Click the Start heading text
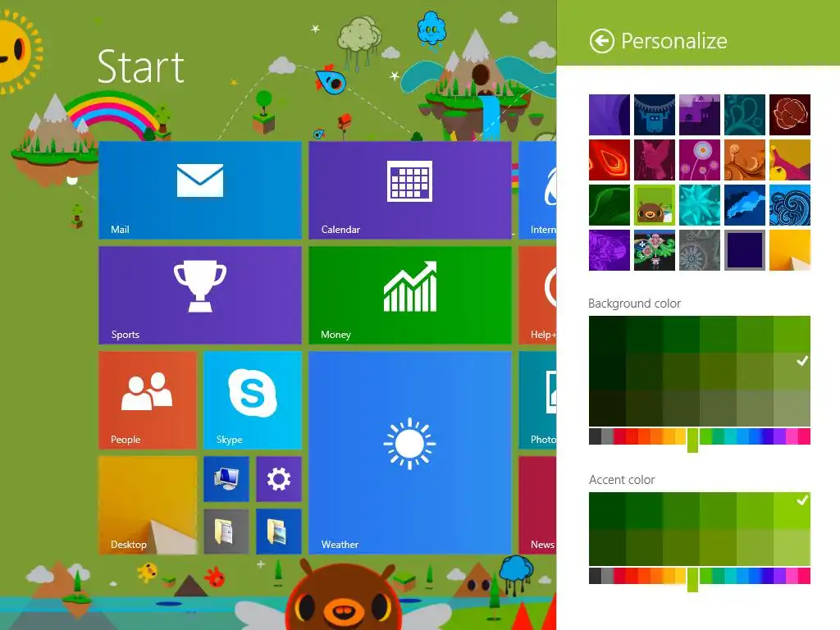Screen dimensions: 840x630 141,67
